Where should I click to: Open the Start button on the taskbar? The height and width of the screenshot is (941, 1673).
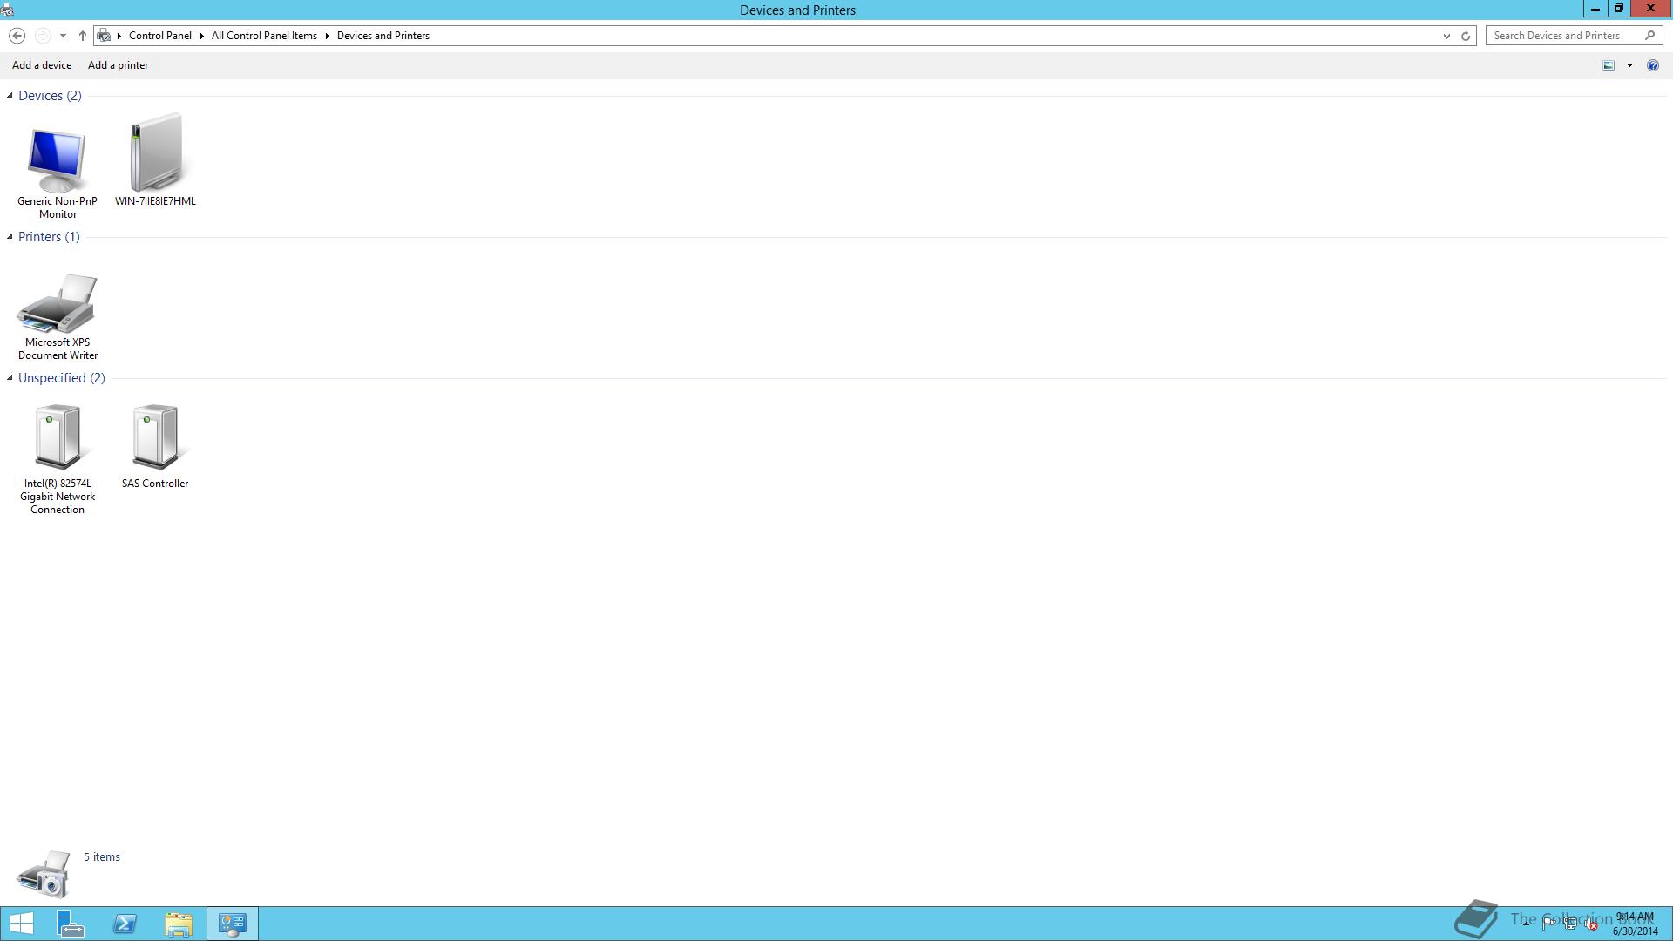tap(22, 924)
